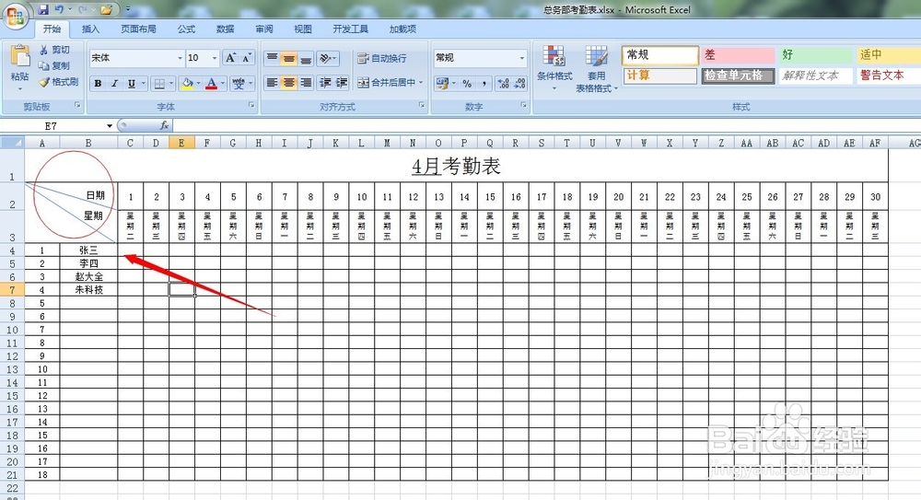Undo the last action
921x500 pixels.
59,10
